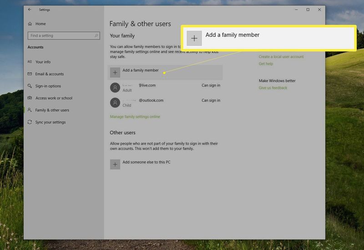
Task: Click the Find a setting search box
Action: tap(64, 35)
